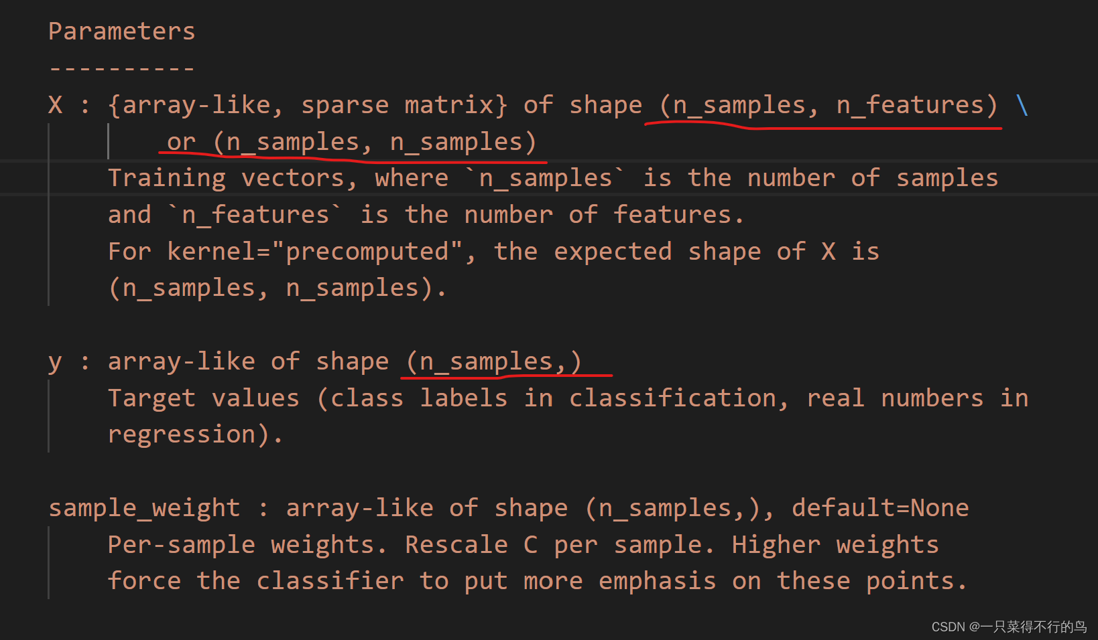Click the blue backslash line continuation
The image size is (1098, 640).
click(1022, 105)
